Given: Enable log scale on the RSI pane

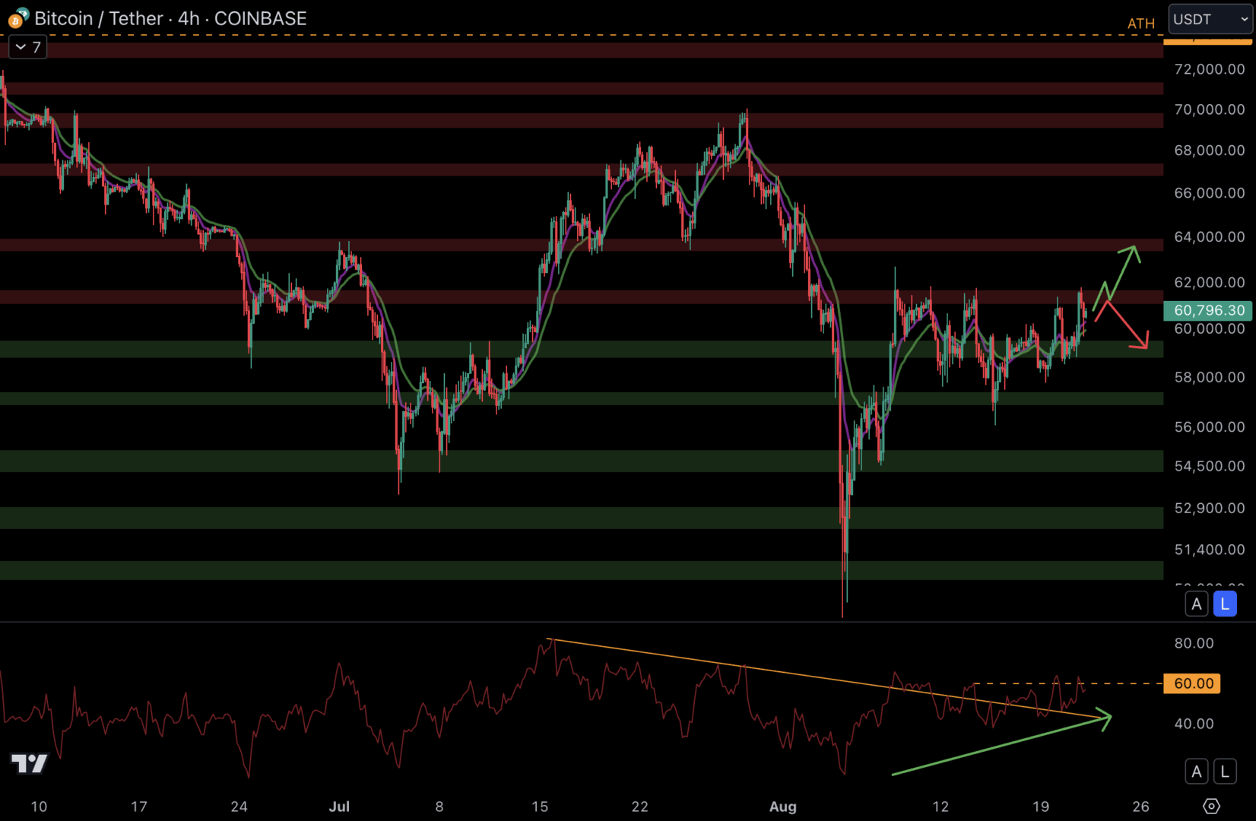Looking at the screenshot, I should pyautogui.click(x=1224, y=772).
